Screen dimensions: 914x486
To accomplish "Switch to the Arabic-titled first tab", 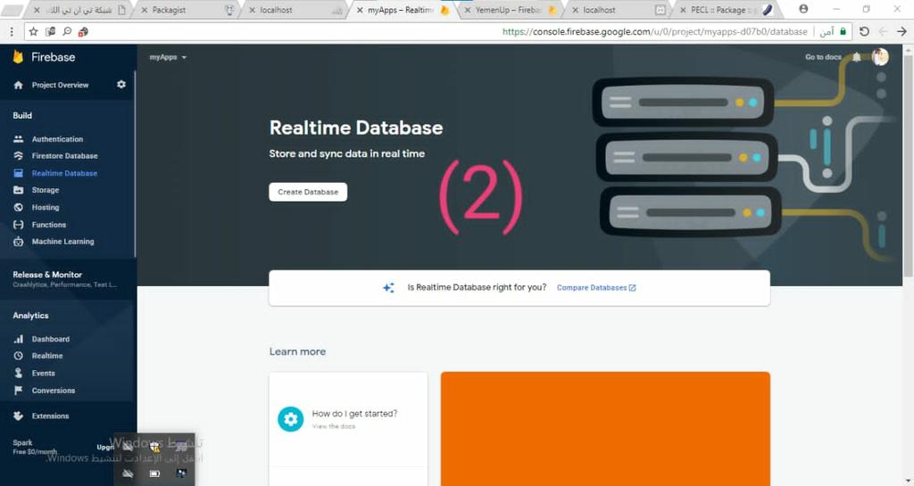I will point(79,10).
